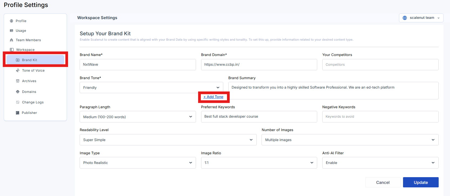450x196 pixels.
Task: Open the Anti-AI Filter dropdown
Action: pyautogui.click(x=380, y=163)
